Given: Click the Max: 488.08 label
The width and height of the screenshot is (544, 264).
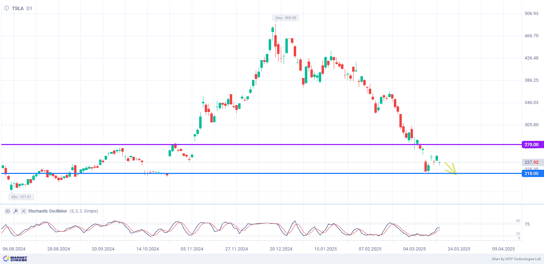Looking at the screenshot, I should tap(286, 18).
